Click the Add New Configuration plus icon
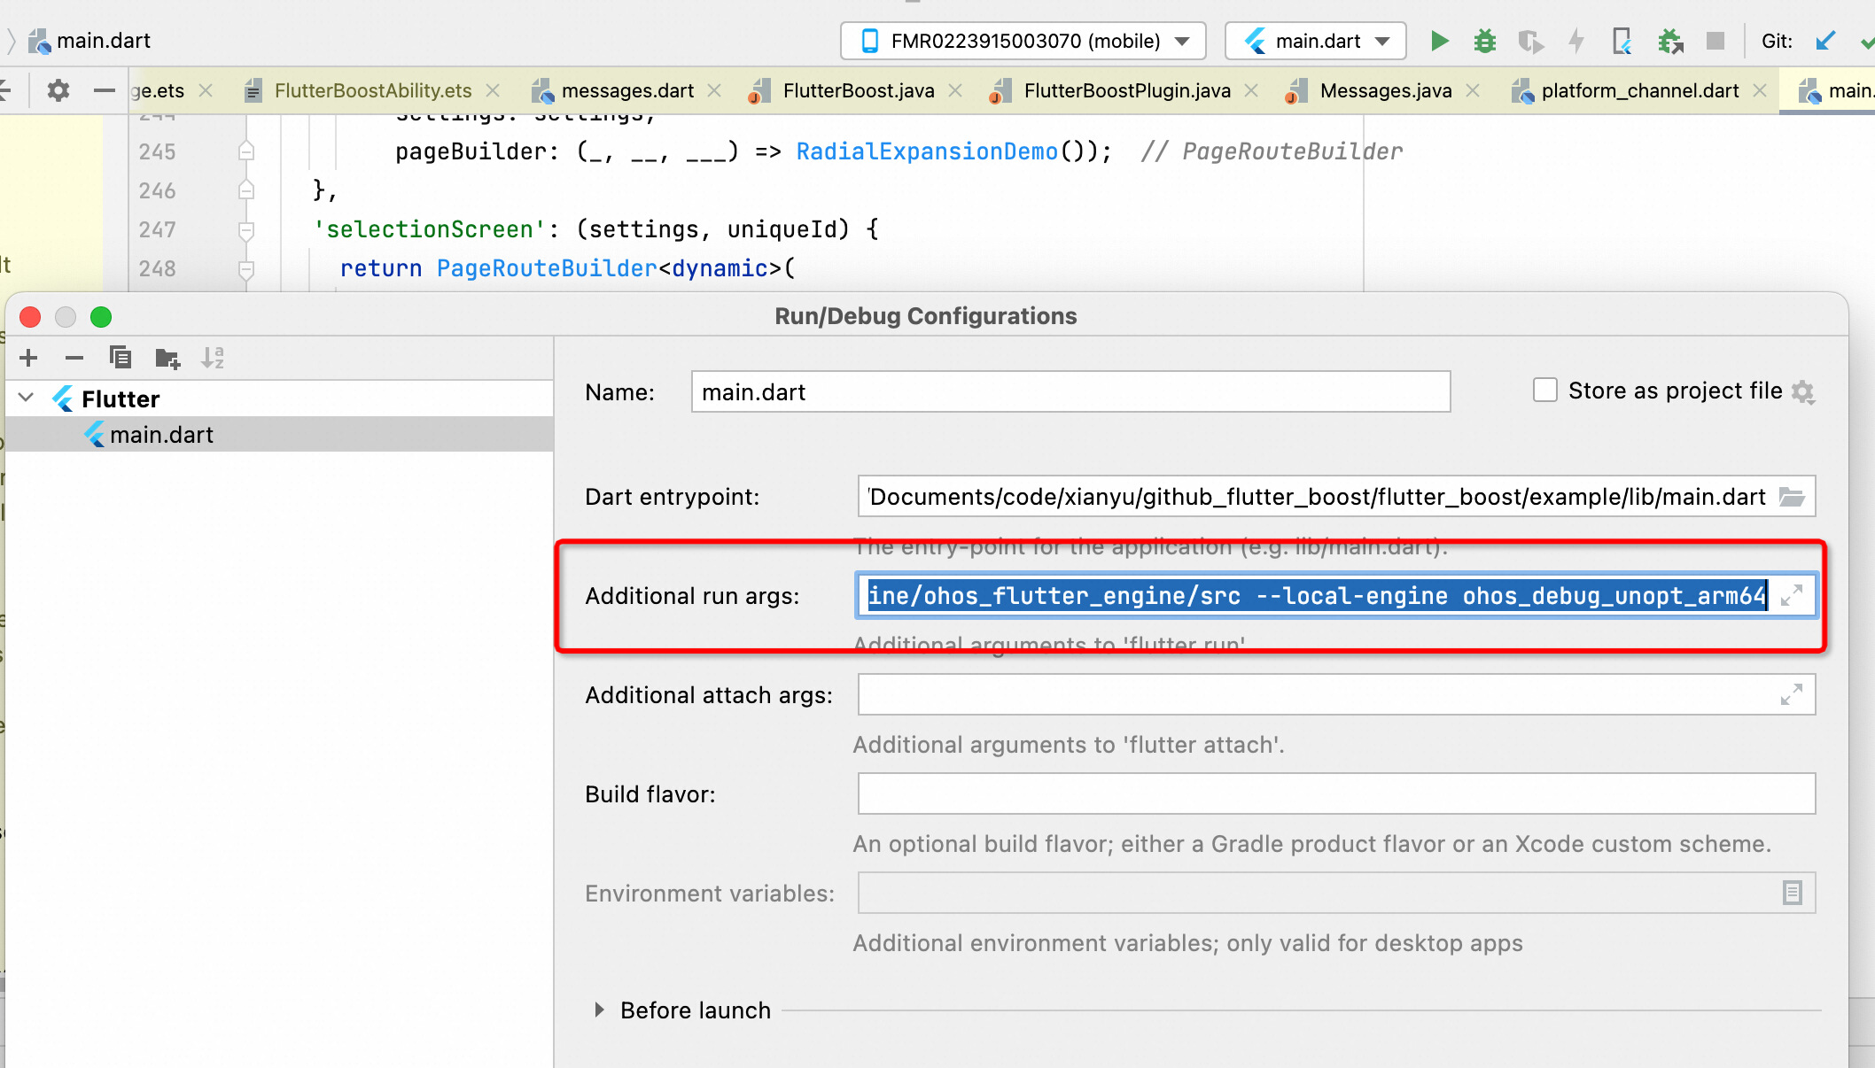The height and width of the screenshot is (1068, 1875). coord(28,358)
